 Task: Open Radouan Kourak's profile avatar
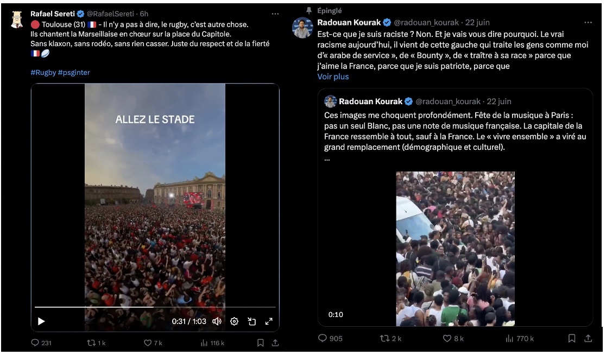[x=302, y=28]
